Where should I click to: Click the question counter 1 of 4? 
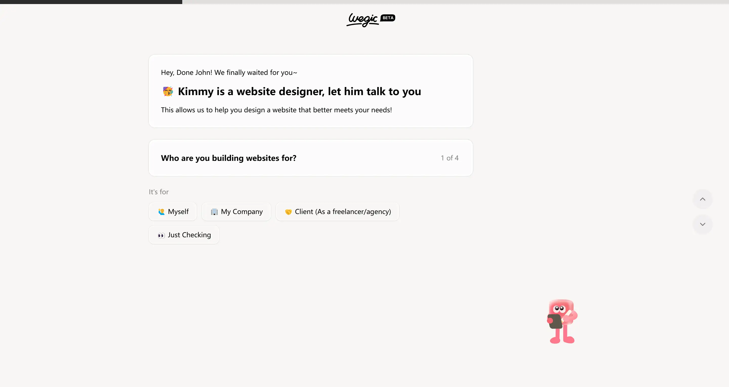[448, 158]
